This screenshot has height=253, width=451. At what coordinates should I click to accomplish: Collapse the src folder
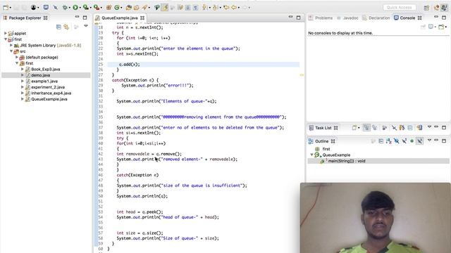tap(11, 51)
